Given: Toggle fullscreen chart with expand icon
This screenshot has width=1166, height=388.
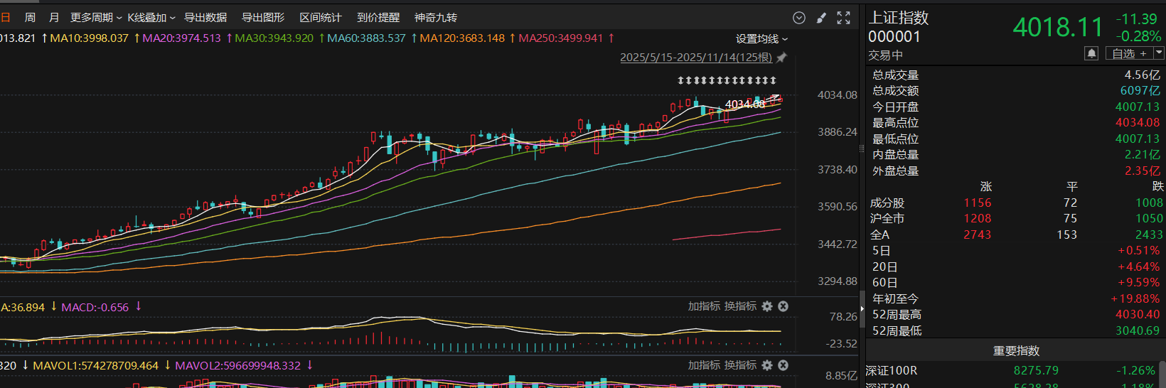Looking at the screenshot, I should click(844, 18).
